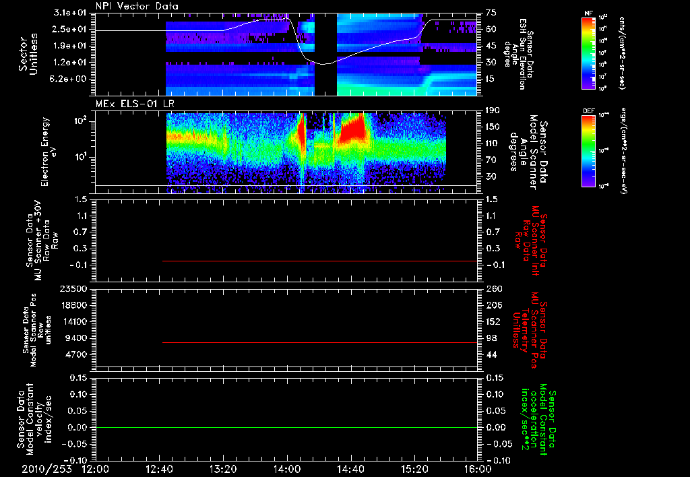
Task: Click the green "Model Constant acceleration" label
Action: [x=538, y=419]
